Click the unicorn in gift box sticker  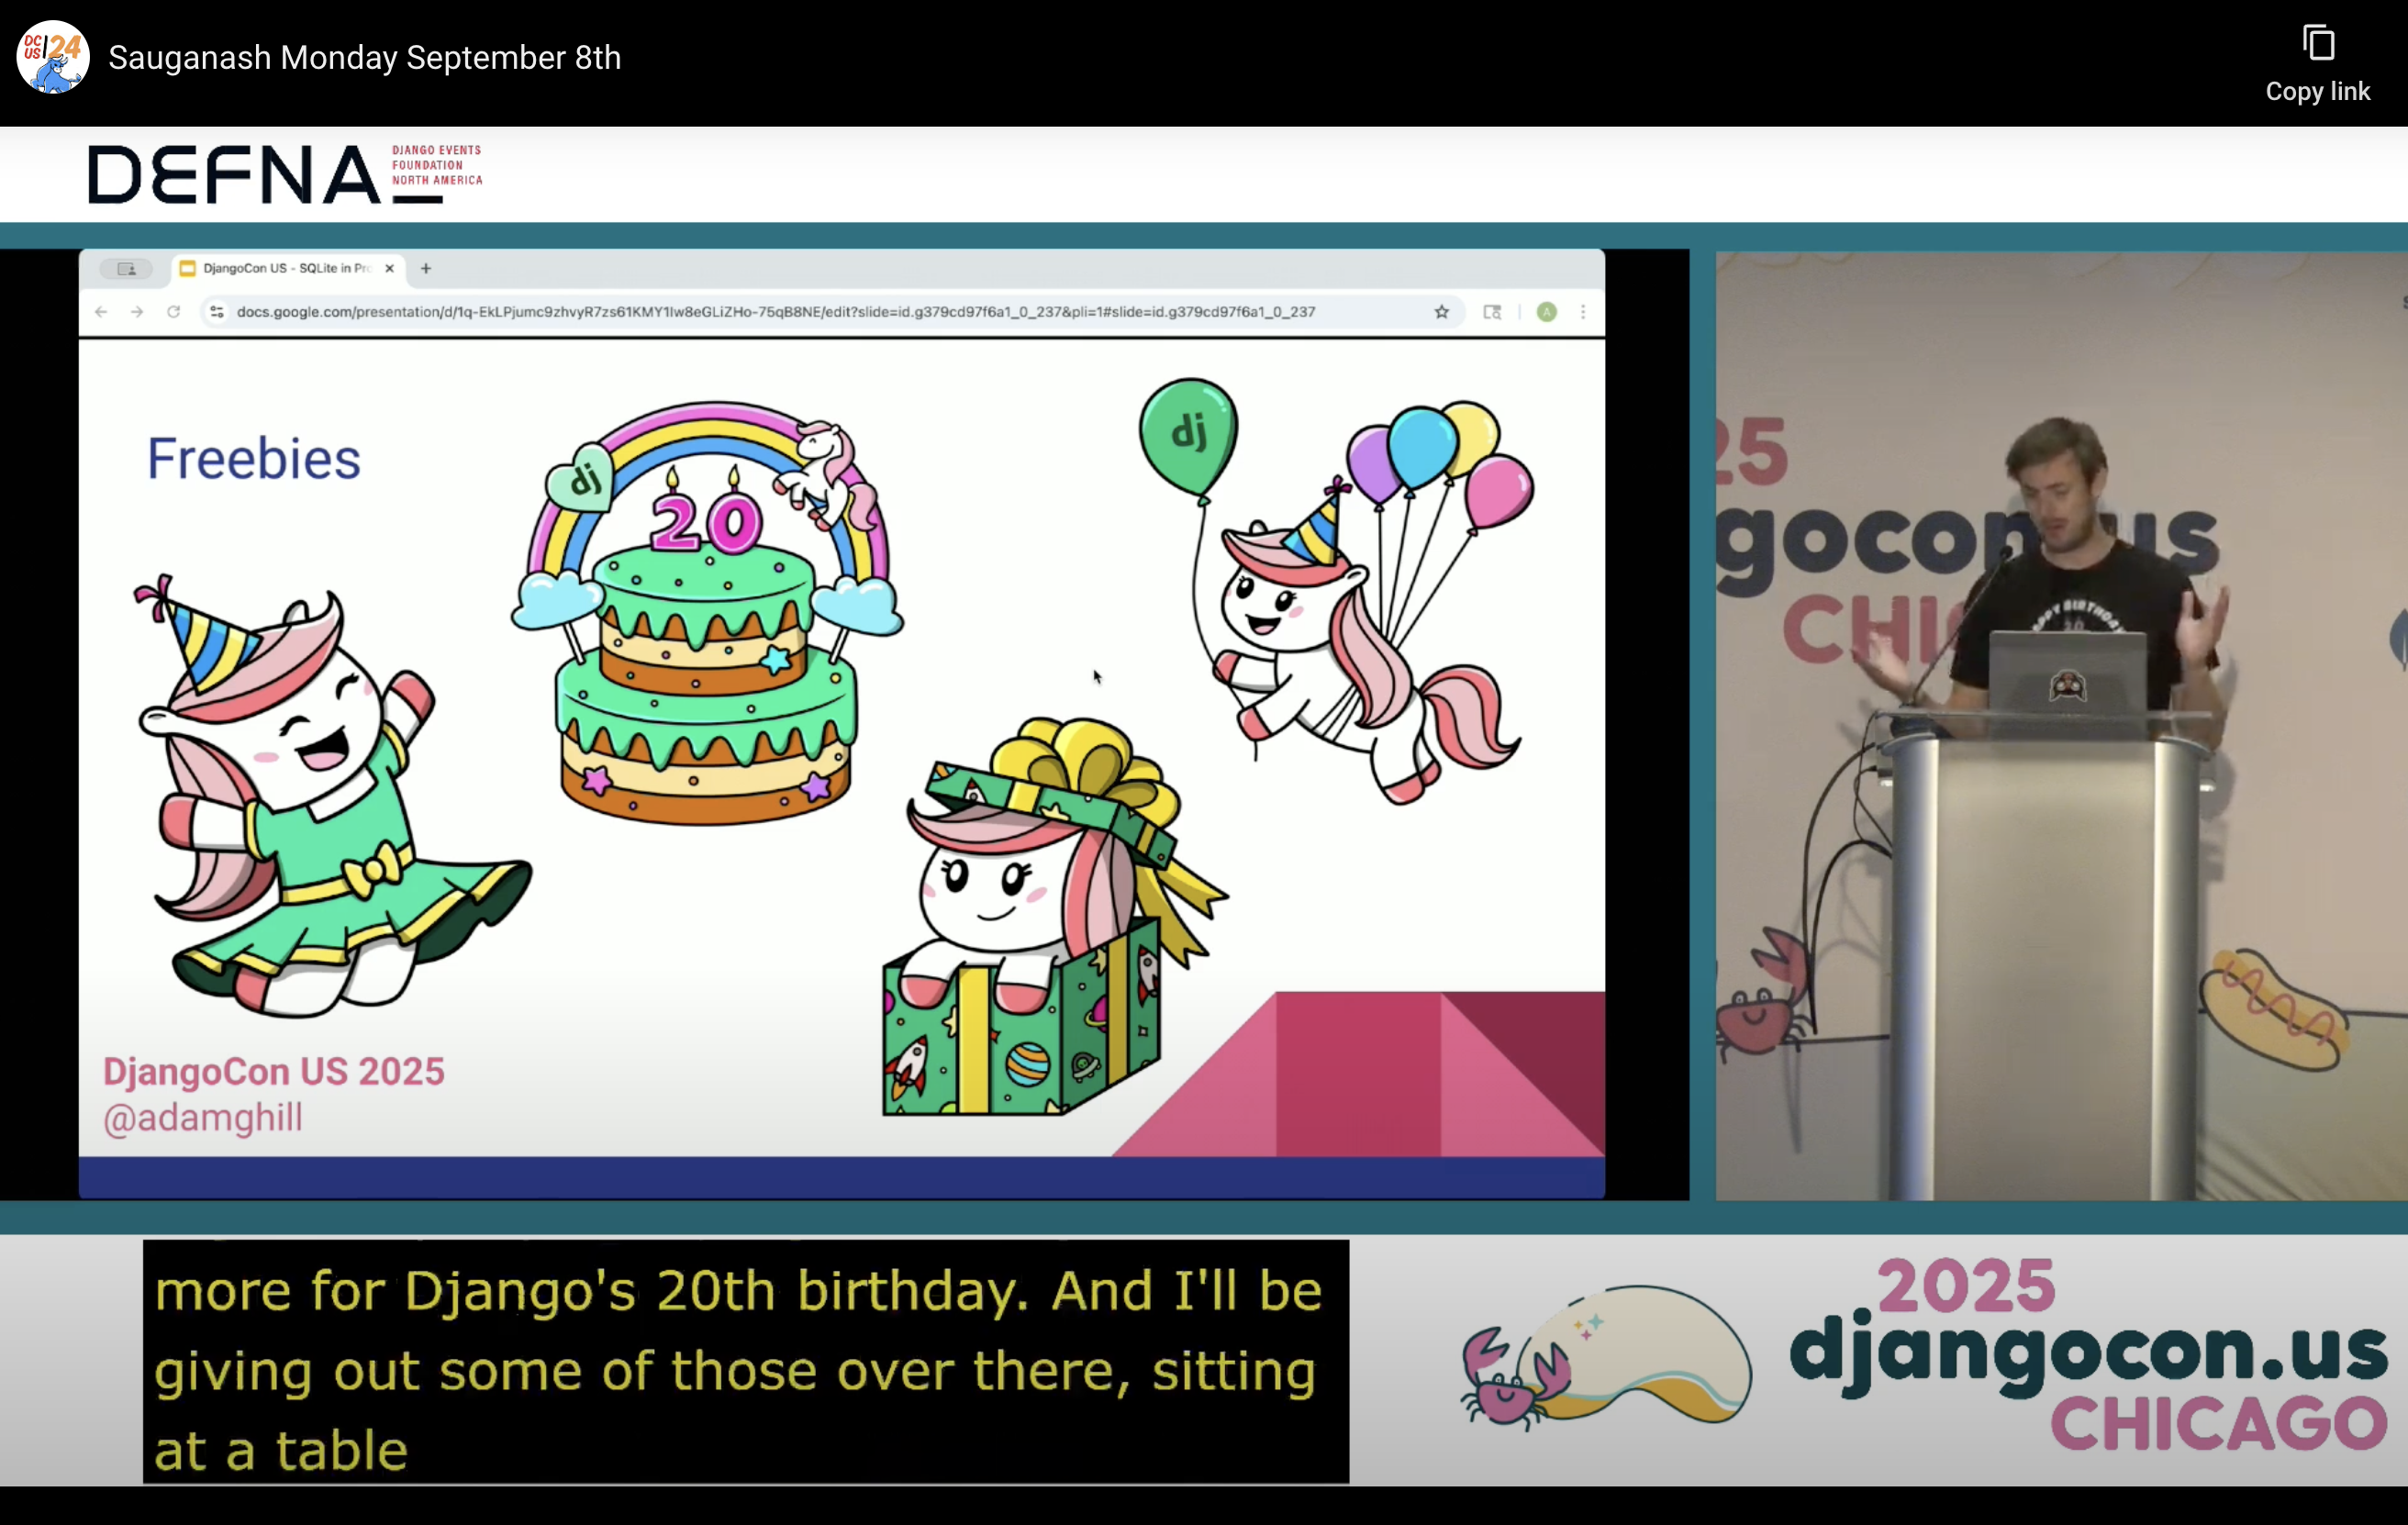pyautogui.click(x=1055, y=916)
